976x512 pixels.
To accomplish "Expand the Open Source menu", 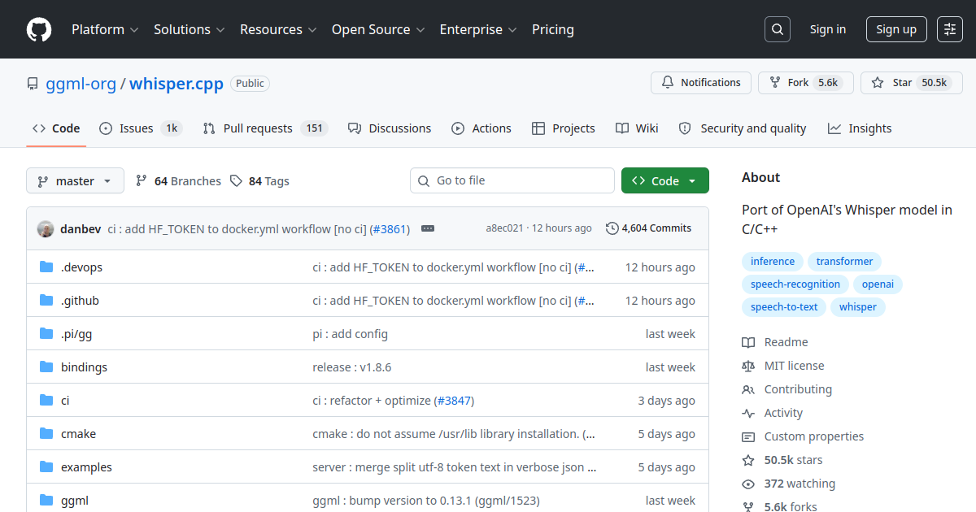I will click(x=378, y=29).
